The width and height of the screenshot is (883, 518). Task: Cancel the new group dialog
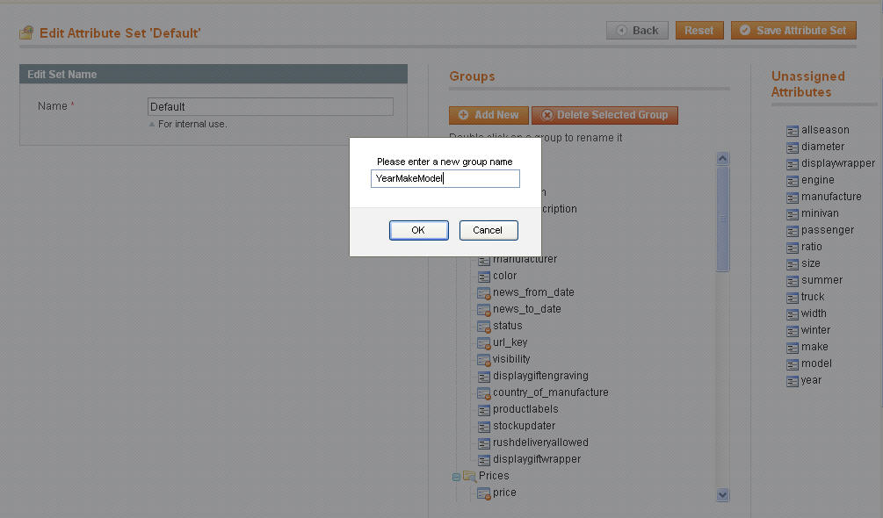click(x=488, y=230)
